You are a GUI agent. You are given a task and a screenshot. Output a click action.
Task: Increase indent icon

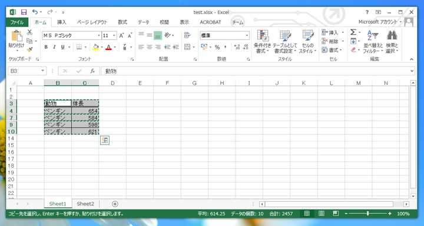click(x=175, y=47)
